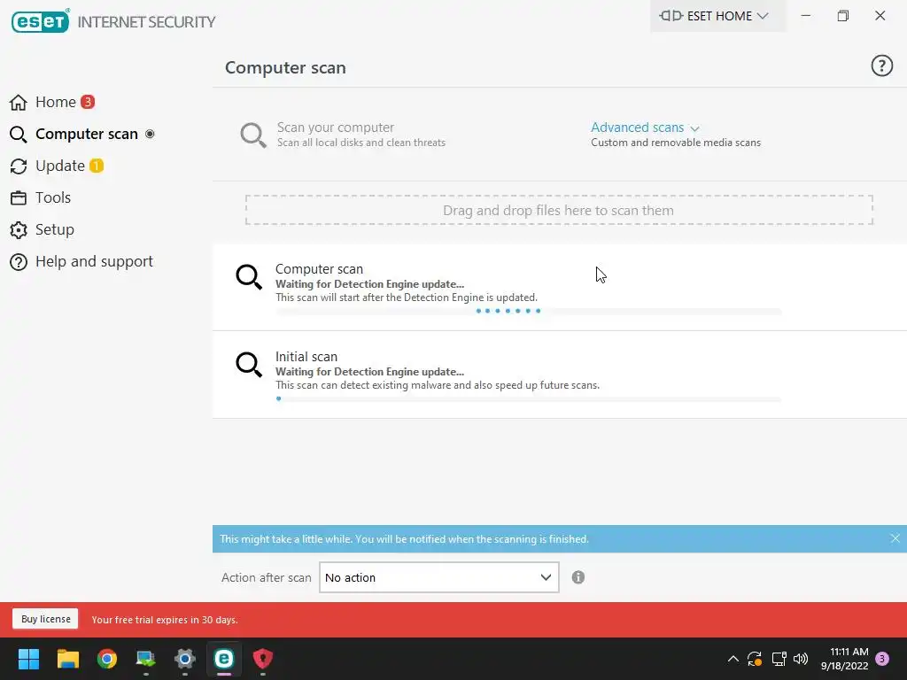Screen dimensions: 907x680
Task: Open Help and support section
Action: [94, 261]
